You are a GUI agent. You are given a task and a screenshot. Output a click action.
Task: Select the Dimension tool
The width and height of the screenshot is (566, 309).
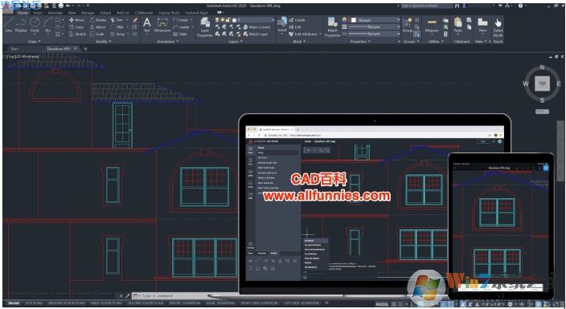pos(162,25)
